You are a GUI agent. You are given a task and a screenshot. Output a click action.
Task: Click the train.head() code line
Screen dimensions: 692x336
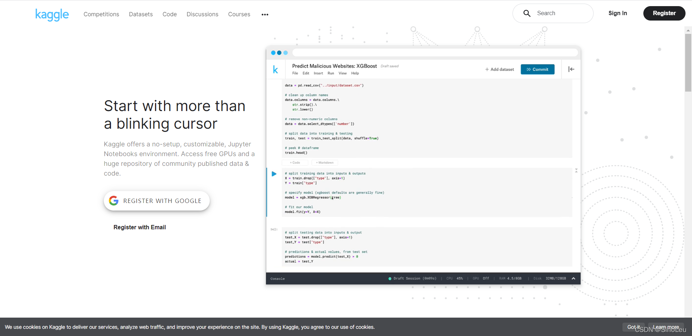[296, 153]
